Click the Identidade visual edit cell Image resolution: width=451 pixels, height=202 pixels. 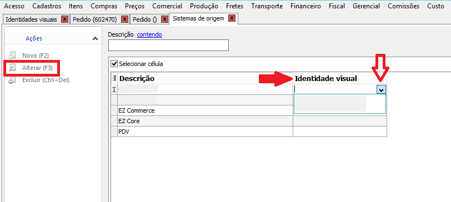[x=335, y=90]
